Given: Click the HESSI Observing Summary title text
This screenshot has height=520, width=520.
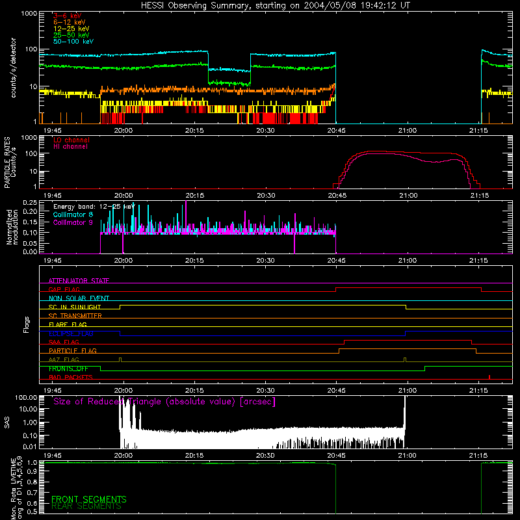Looking at the screenshot, I should point(276,6).
